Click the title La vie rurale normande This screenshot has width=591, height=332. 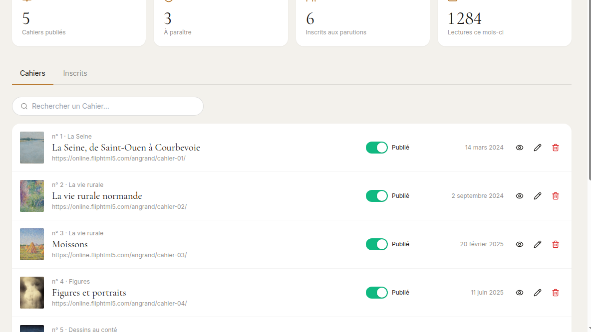click(97, 196)
